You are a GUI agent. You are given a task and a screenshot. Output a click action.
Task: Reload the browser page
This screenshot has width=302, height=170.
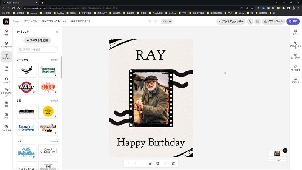[14, 8]
